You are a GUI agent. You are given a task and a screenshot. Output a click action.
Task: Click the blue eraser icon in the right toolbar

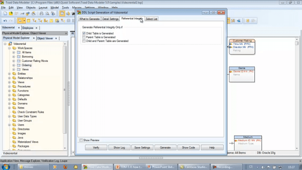(x=239, y=21)
